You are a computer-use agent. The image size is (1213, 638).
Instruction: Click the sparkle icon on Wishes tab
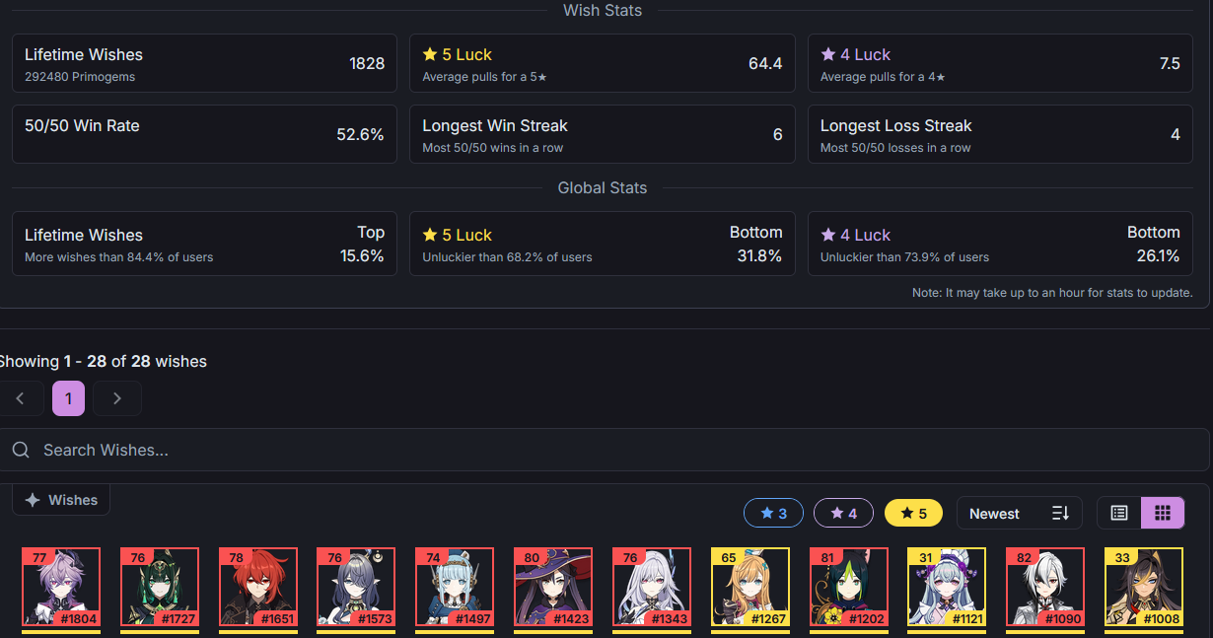click(x=33, y=500)
